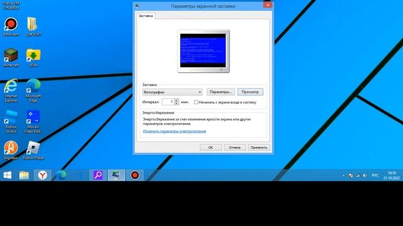Open the Фотографии screensaver dropdown
Viewport: 403px width, 226px height.
[x=172, y=92]
